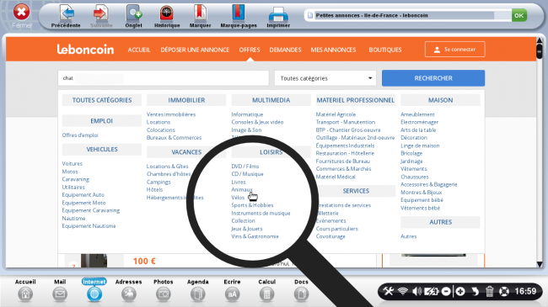
Task: Open the Marque-pages bookmarks icon
Action: (x=239, y=13)
